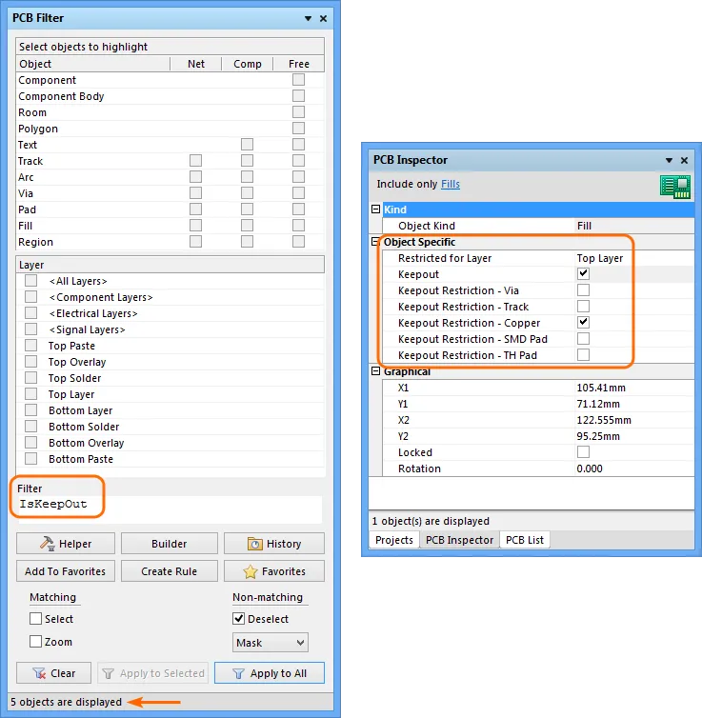Image resolution: width=702 pixels, height=718 pixels.
Task: Switch to the Projects tab
Action: click(x=393, y=540)
